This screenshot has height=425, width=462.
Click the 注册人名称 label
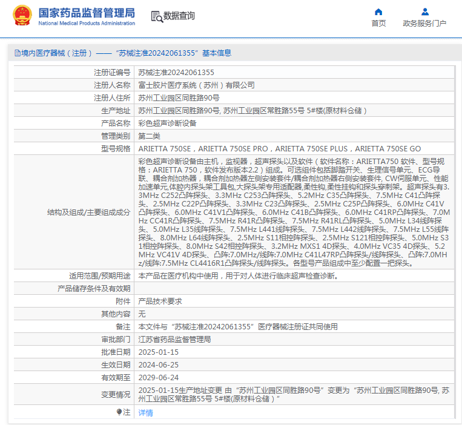[x=112, y=85]
